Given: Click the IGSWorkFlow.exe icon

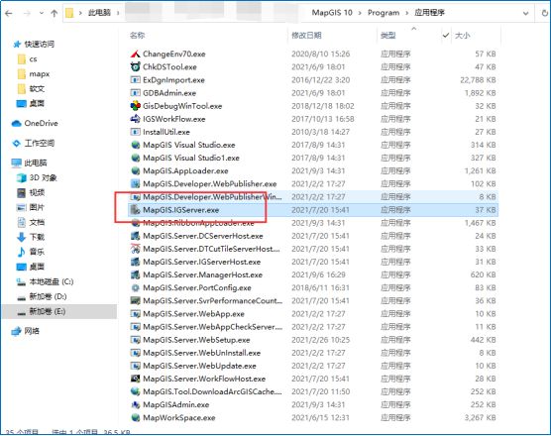Looking at the screenshot, I should pyautogui.click(x=136, y=119).
